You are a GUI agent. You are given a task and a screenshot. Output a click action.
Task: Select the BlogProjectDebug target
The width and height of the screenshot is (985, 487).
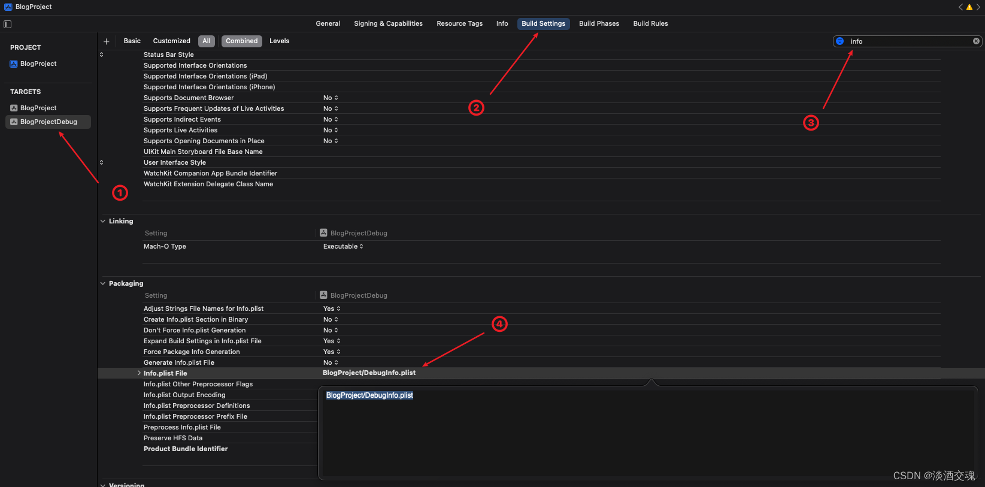tap(48, 122)
